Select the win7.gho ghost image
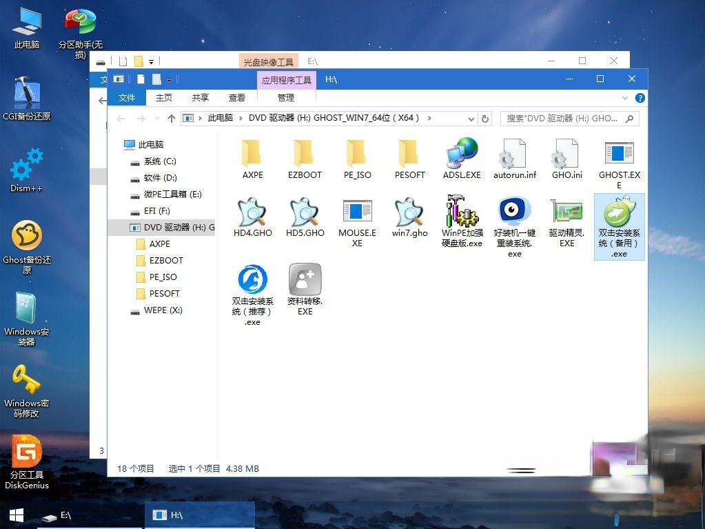Viewport: 705px width, 529px height. coord(409,221)
